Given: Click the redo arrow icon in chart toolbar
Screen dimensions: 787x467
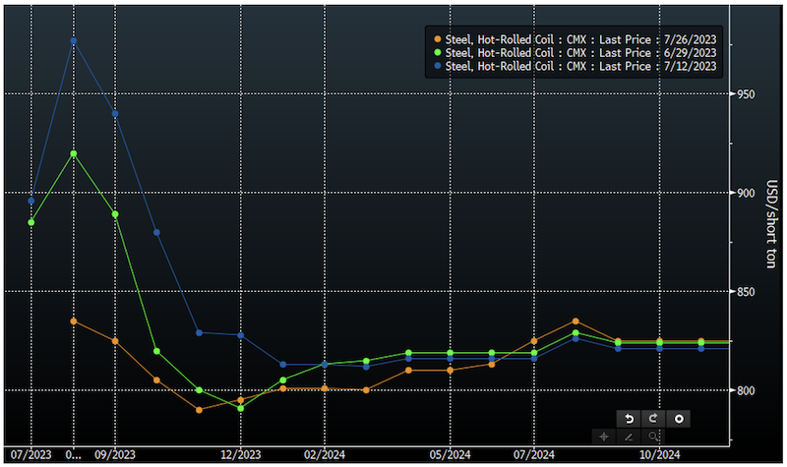Looking at the screenshot, I should coord(653,419).
